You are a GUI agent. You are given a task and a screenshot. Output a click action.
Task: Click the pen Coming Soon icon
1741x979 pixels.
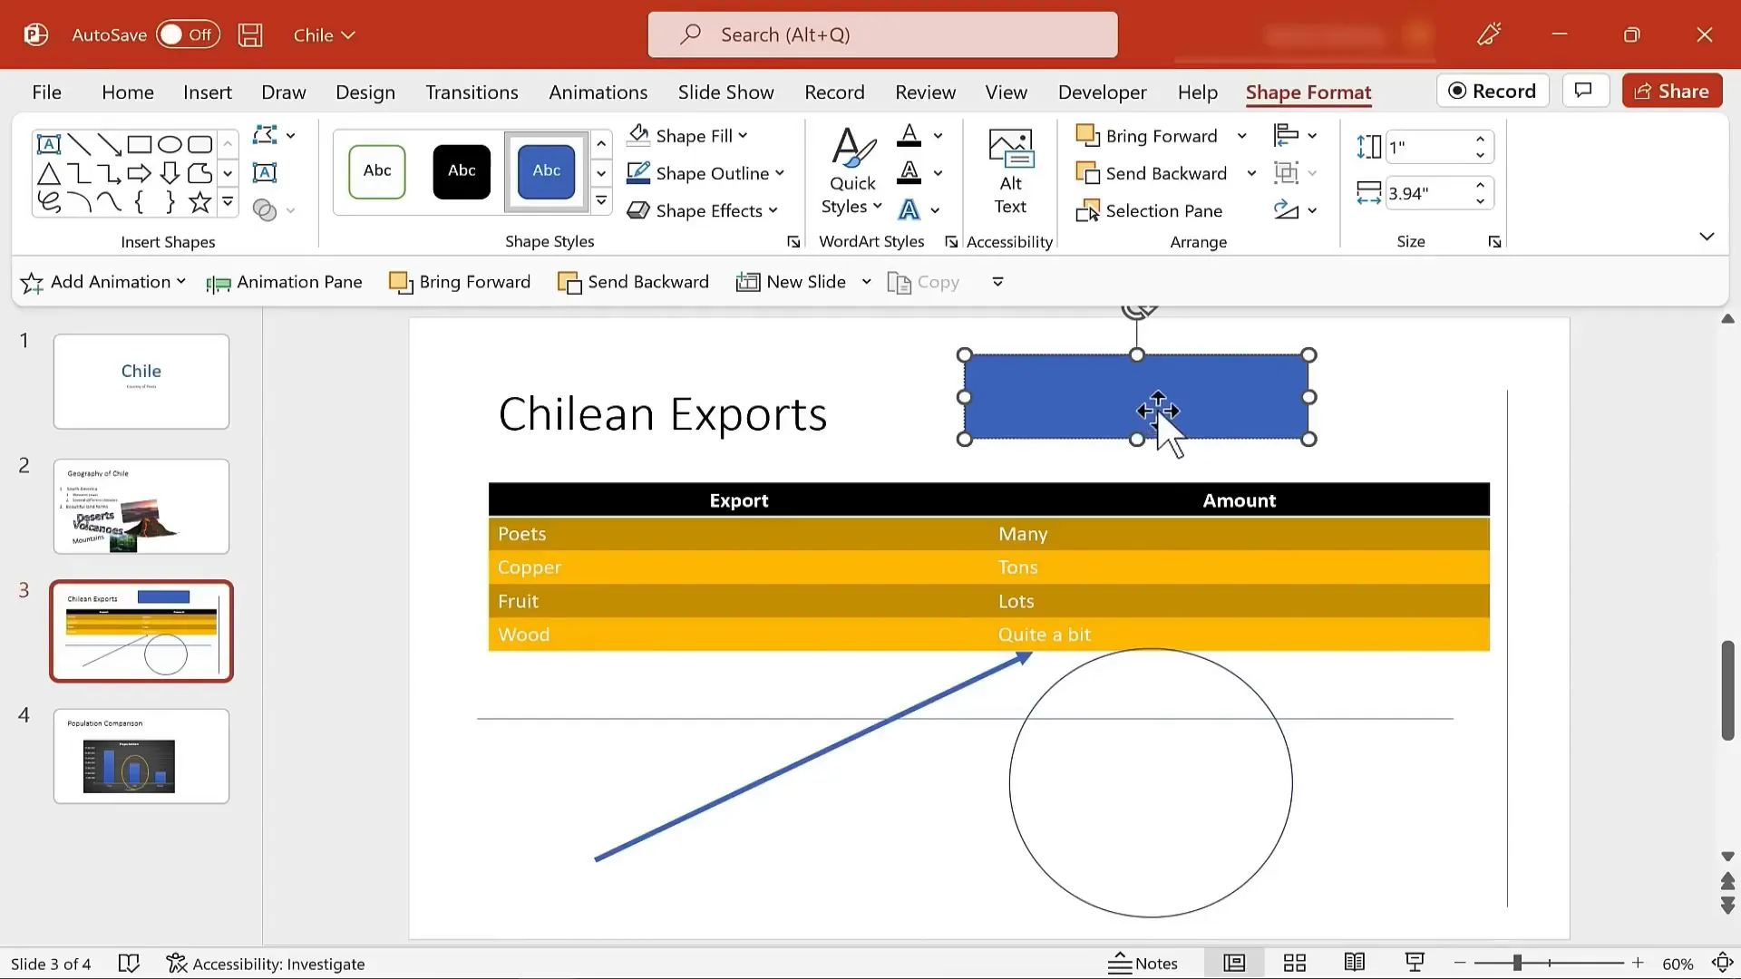1489,34
